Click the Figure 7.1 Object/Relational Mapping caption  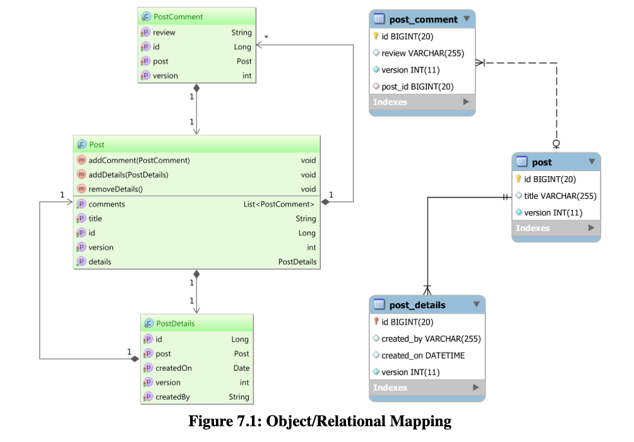click(320, 421)
